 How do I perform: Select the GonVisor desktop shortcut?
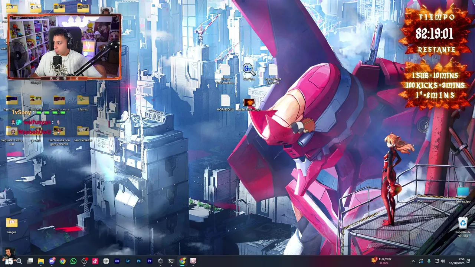point(249,72)
